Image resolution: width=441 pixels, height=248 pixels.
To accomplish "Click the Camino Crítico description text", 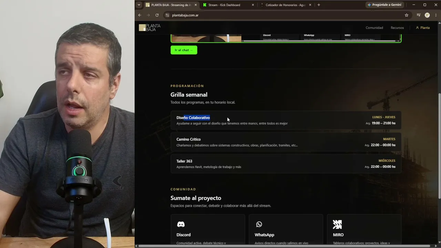I will click(x=237, y=145).
